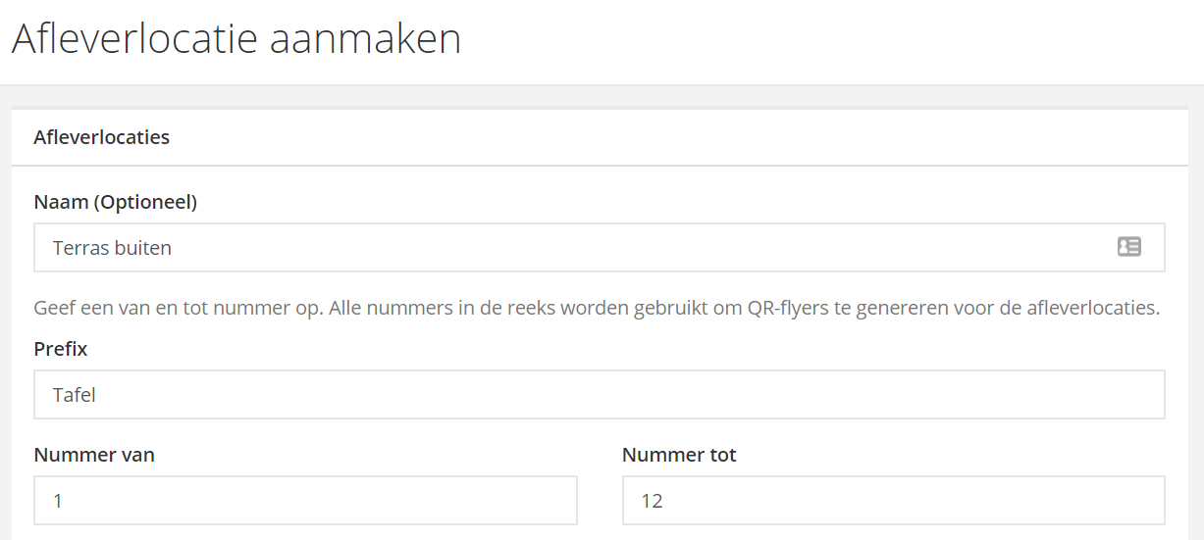Click the value "12" in Nummer tot

coord(652,501)
